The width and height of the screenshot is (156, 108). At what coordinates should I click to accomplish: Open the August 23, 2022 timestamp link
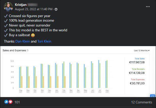tap(34, 9)
